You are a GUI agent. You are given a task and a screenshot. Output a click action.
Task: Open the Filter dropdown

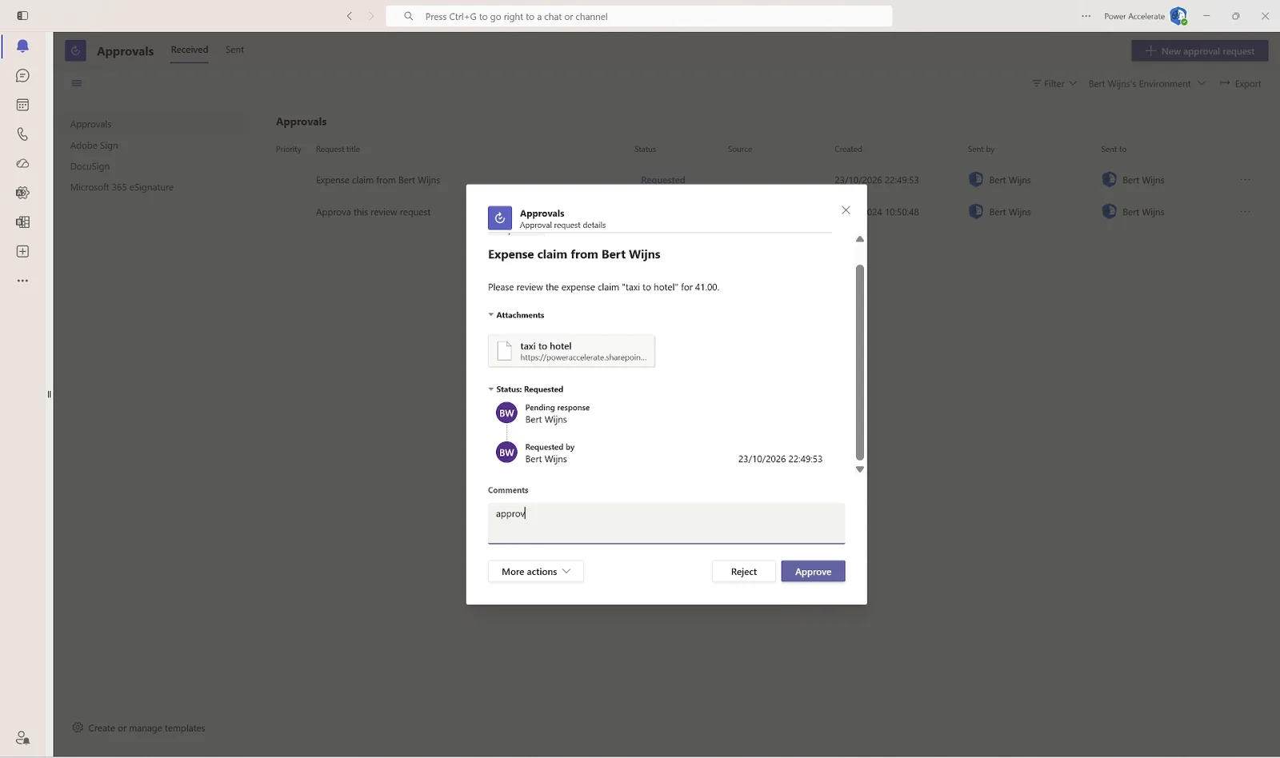1054,83
